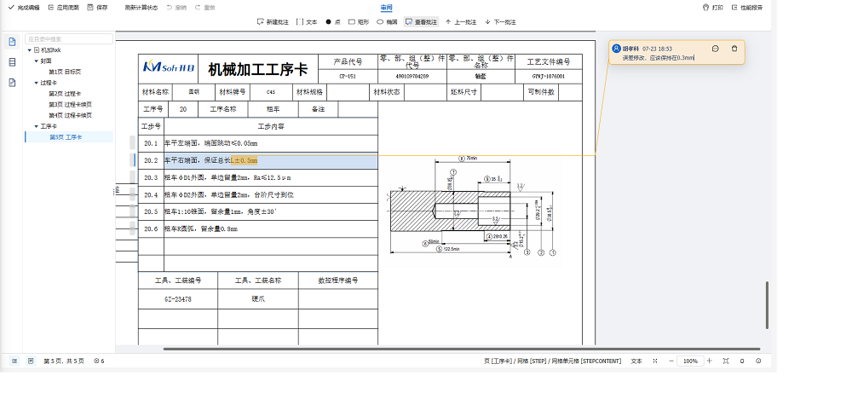Click the 粗车 operation name cell
Screen dimensions: 852x393
tap(273, 109)
